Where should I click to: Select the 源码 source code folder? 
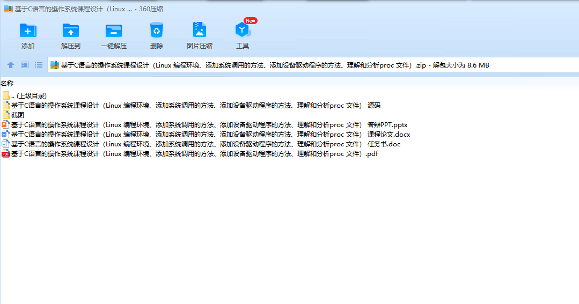point(191,106)
